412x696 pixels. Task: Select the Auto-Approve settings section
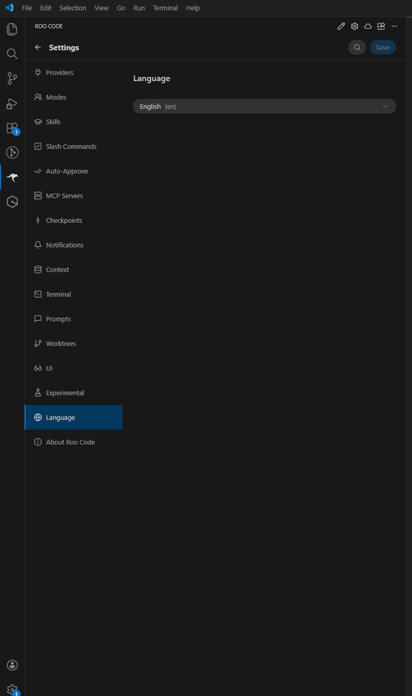point(67,171)
